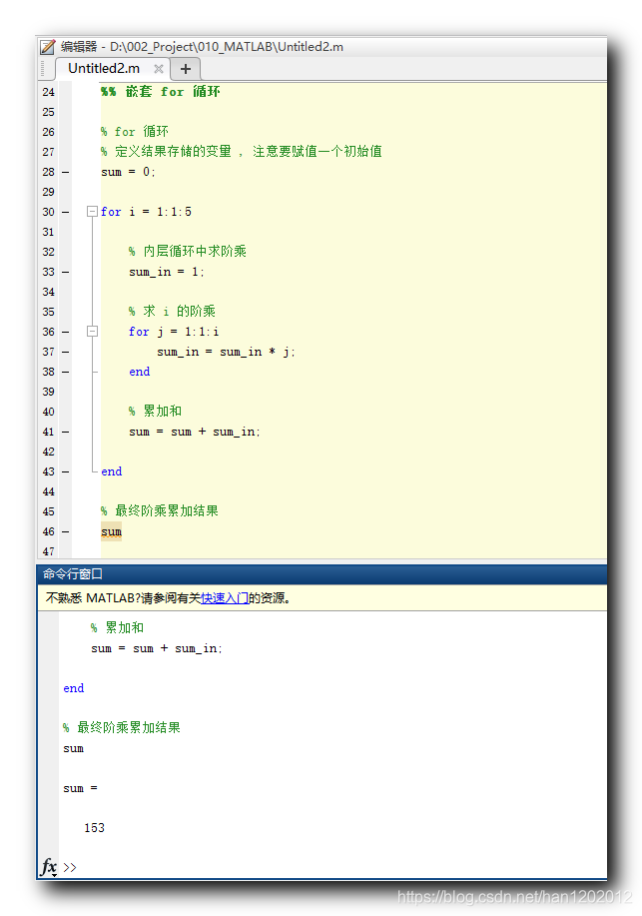Screen dimensions: 642x916
Task: Click 'sum = sum + sum_in;' in editor
Action: pyautogui.click(x=194, y=432)
